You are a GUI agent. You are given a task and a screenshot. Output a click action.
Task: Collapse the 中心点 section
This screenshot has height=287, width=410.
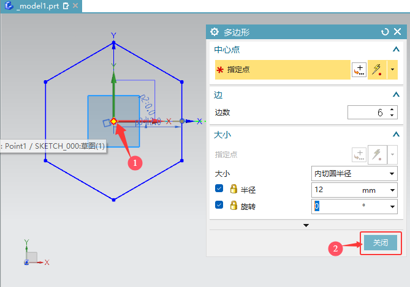[396, 49]
